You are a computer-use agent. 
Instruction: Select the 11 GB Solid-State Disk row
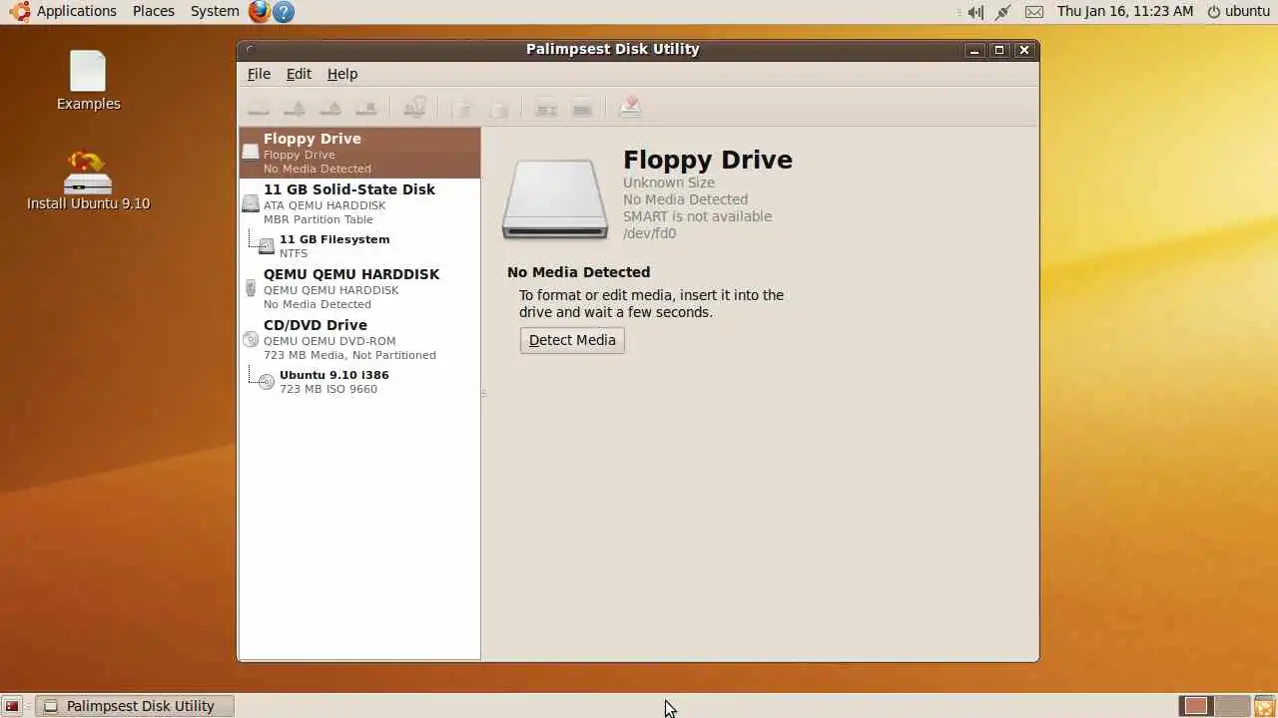click(359, 203)
